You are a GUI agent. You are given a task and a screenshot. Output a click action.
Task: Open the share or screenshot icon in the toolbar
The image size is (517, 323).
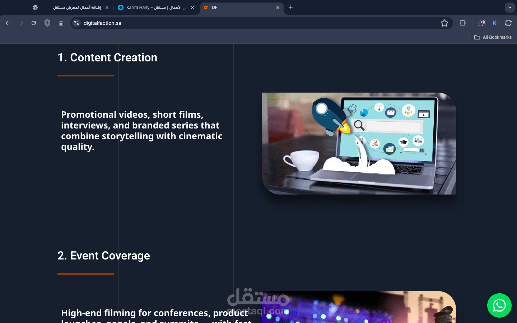coord(482,23)
